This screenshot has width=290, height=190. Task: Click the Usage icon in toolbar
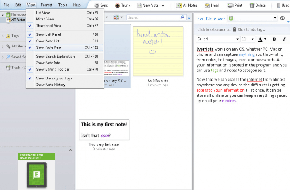pos(279,6)
